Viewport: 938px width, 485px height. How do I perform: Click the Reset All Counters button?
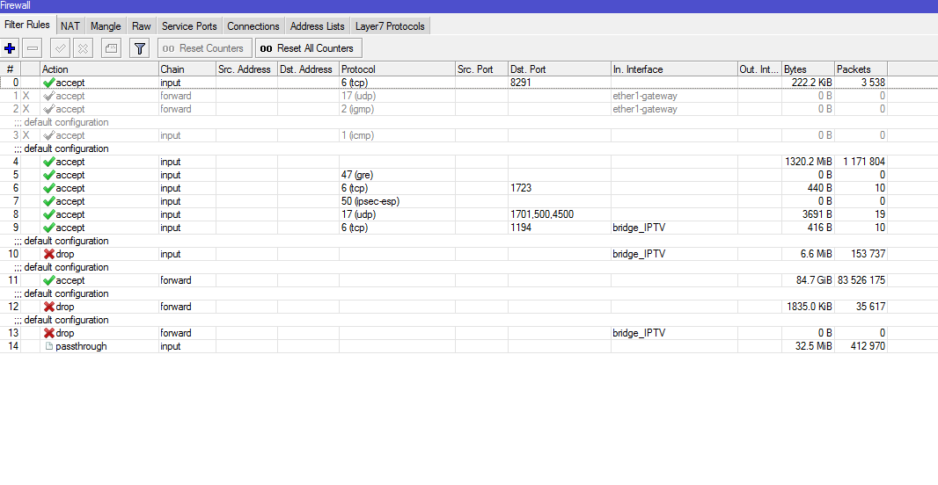point(309,48)
